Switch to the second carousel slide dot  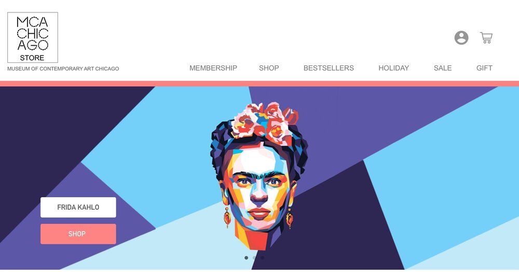[254, 258]
